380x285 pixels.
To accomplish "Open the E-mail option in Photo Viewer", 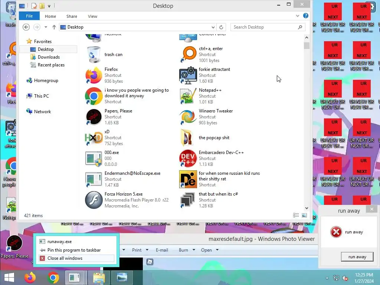I will pyautogui.click(x=162, y=250).
